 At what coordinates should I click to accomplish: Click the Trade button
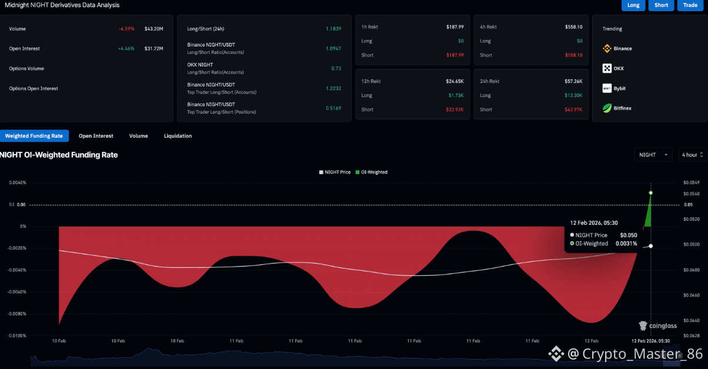pyautogui.click(x=690, y=5)
